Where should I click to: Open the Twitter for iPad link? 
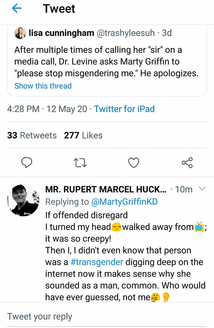(124, 109)
